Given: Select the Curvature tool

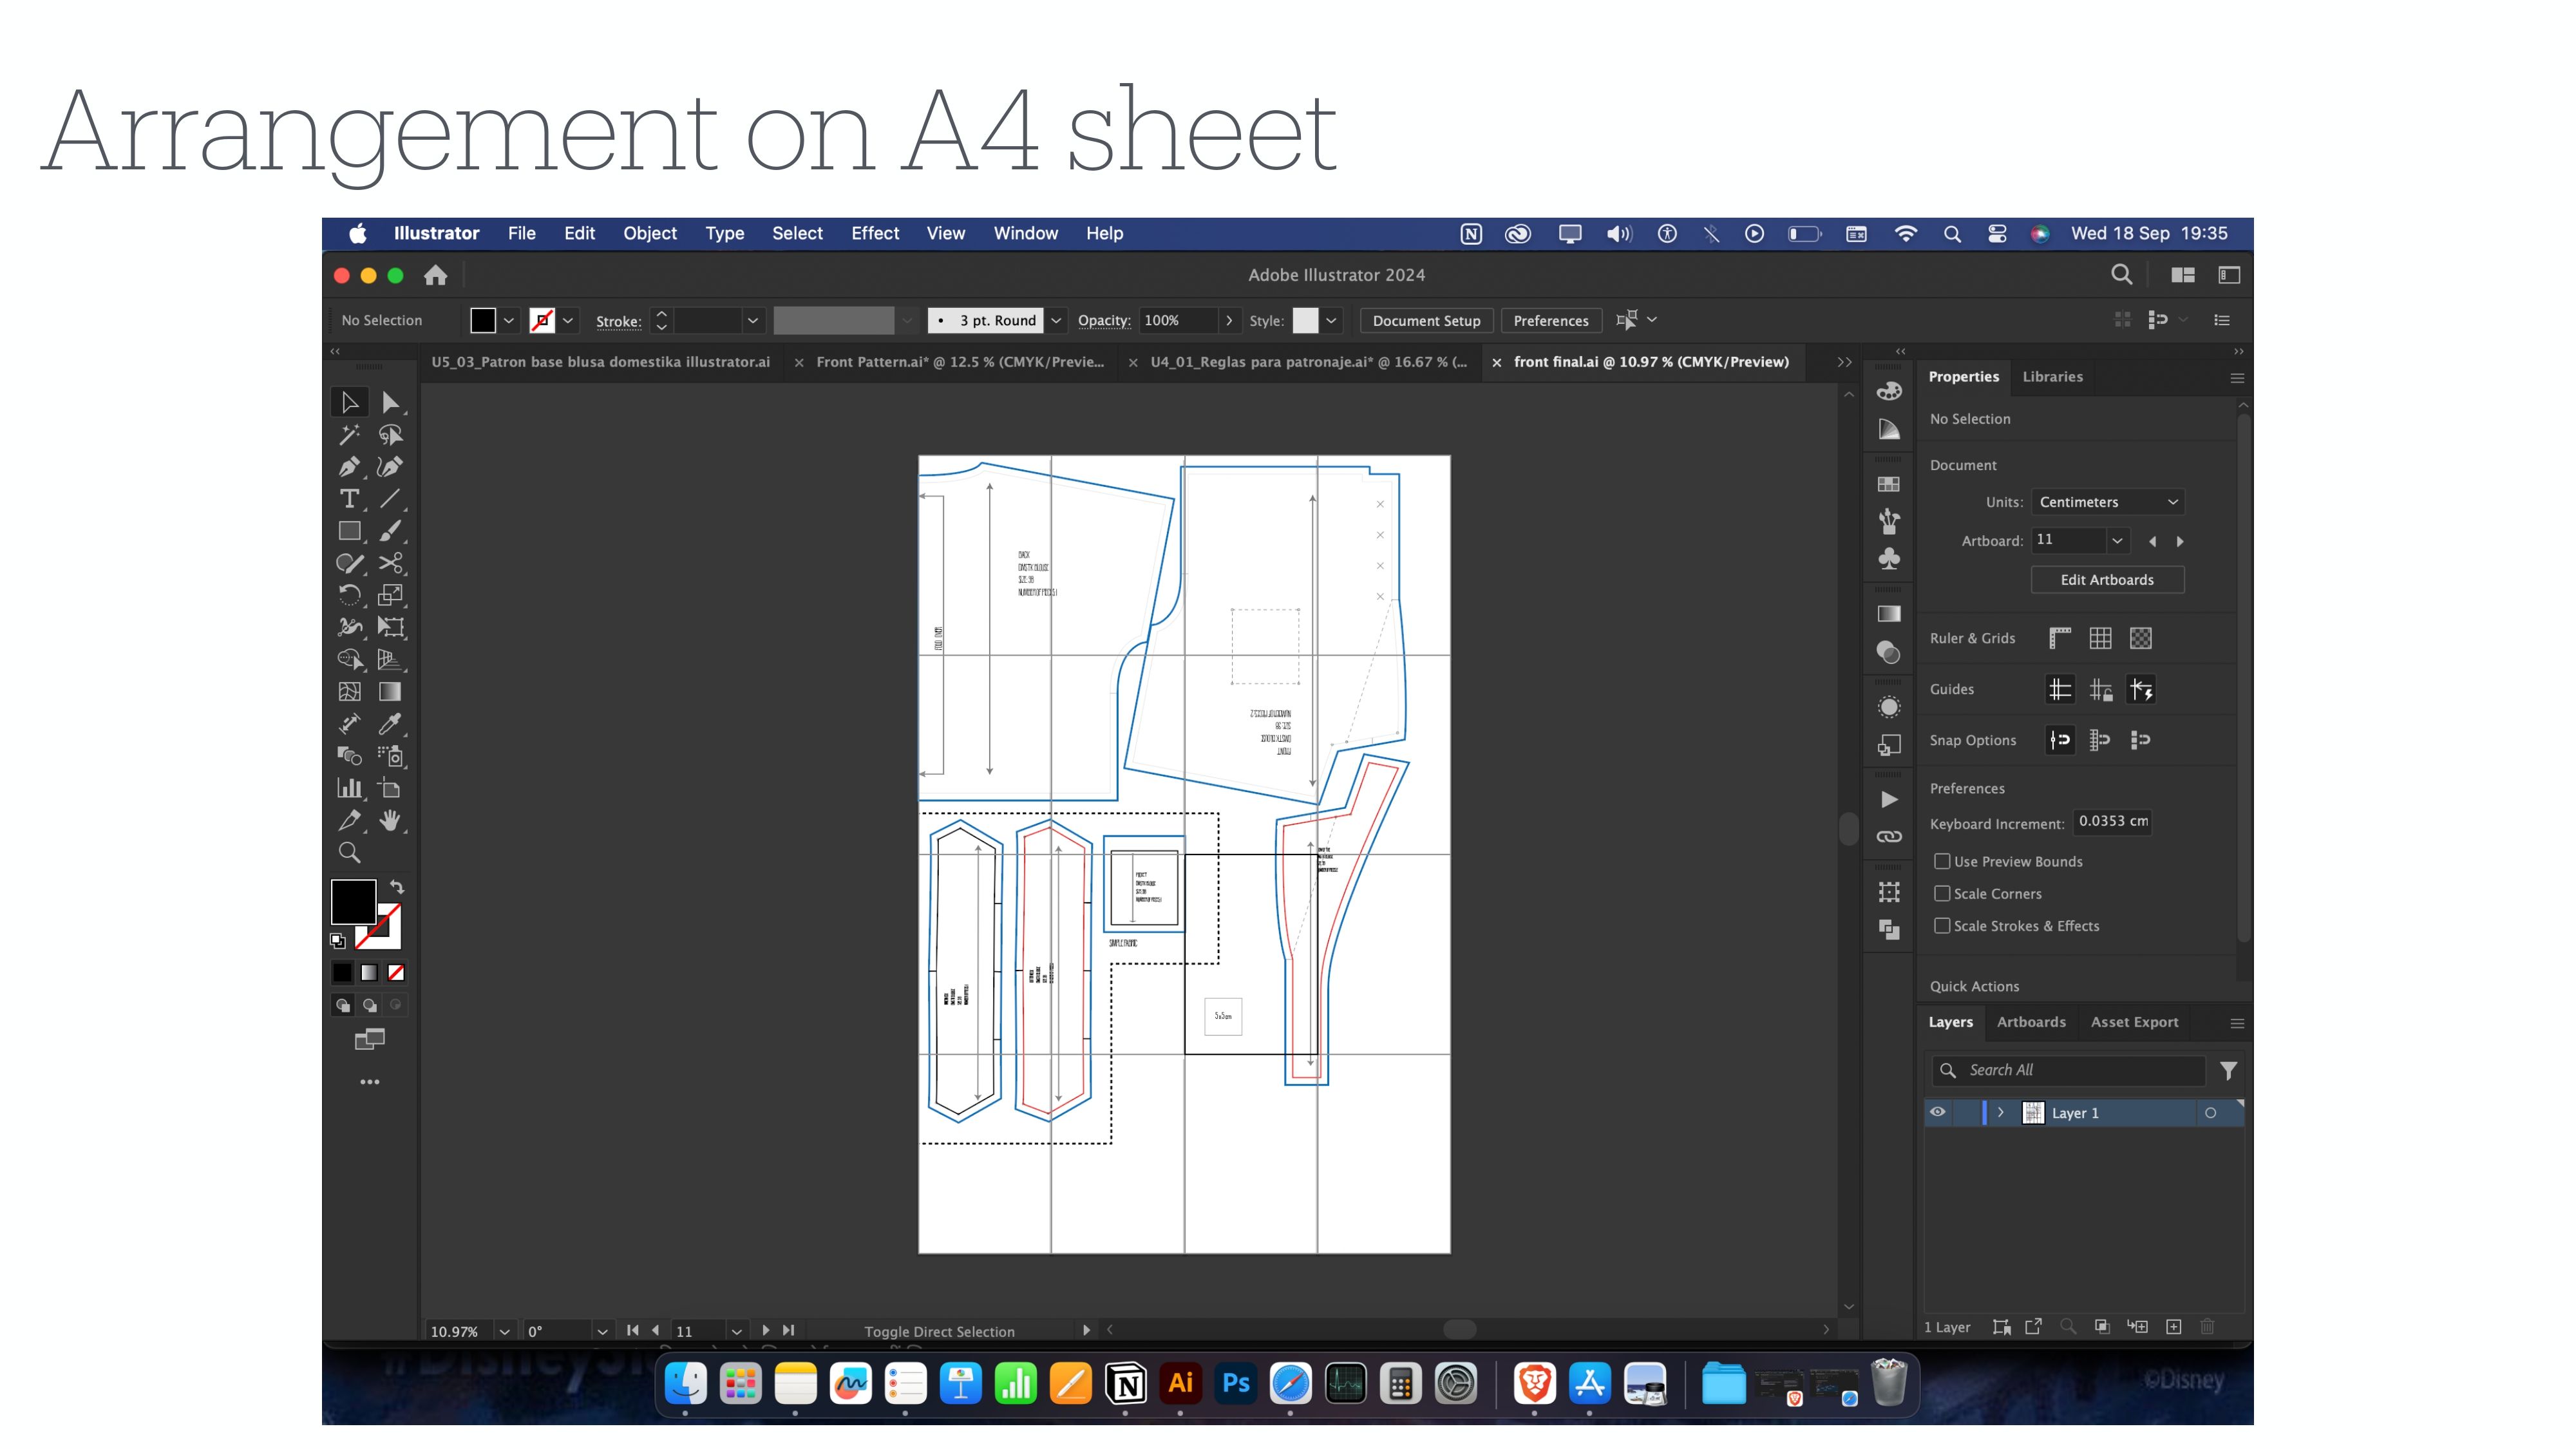Looking at the screenshot, I should pos(390,466).
